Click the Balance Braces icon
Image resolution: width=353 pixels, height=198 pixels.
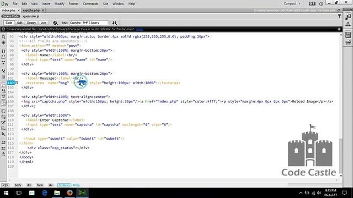coord(3,77)
